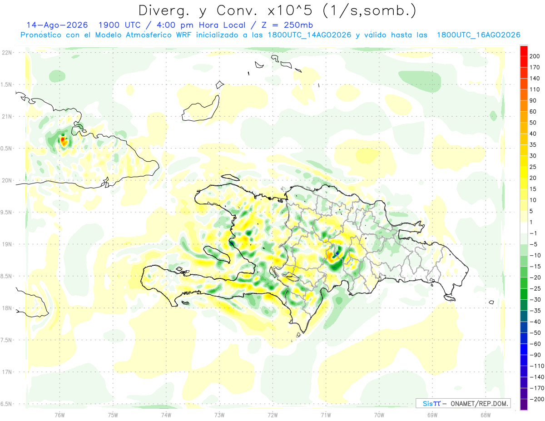This screenshot has height=421, width=545.
Task: Click the latitude label '22N'
Action: pyautogui.click(x=7, y=53)
